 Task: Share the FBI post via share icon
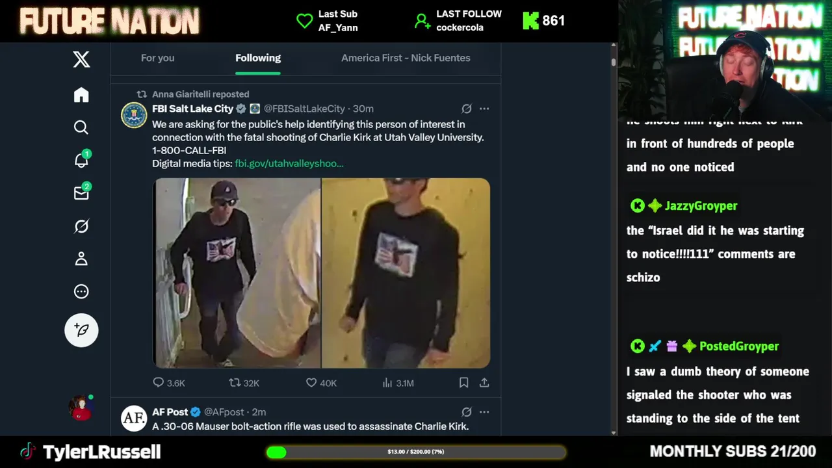click(484, 383)
